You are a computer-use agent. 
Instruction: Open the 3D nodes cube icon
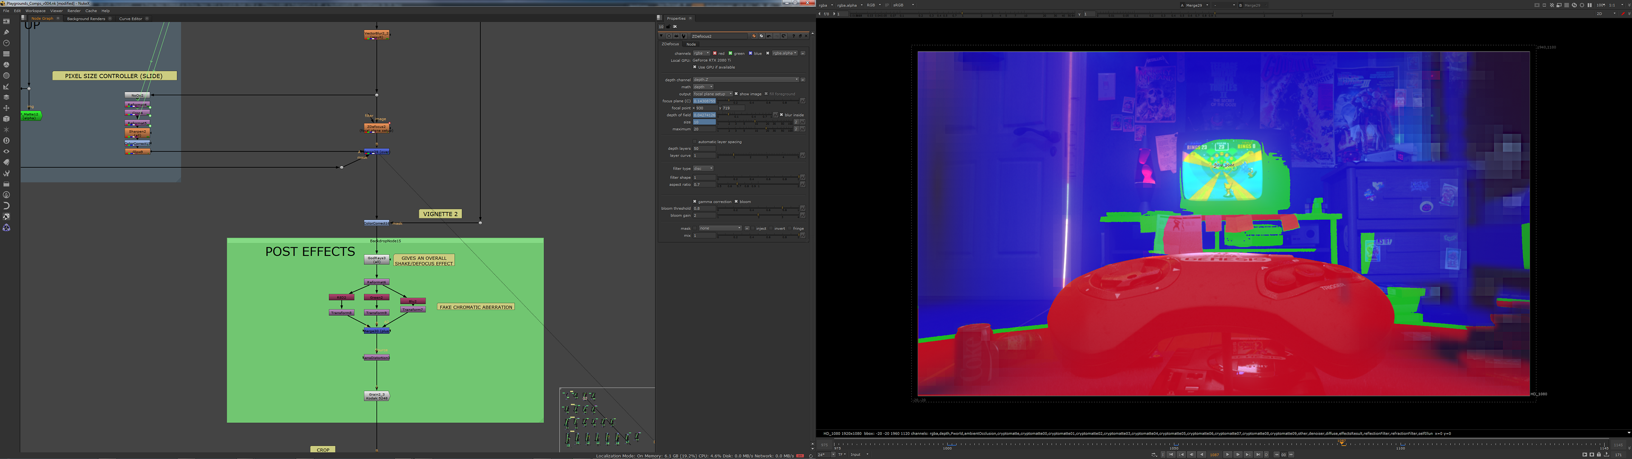pyautogui.click(x=6, y=119)
